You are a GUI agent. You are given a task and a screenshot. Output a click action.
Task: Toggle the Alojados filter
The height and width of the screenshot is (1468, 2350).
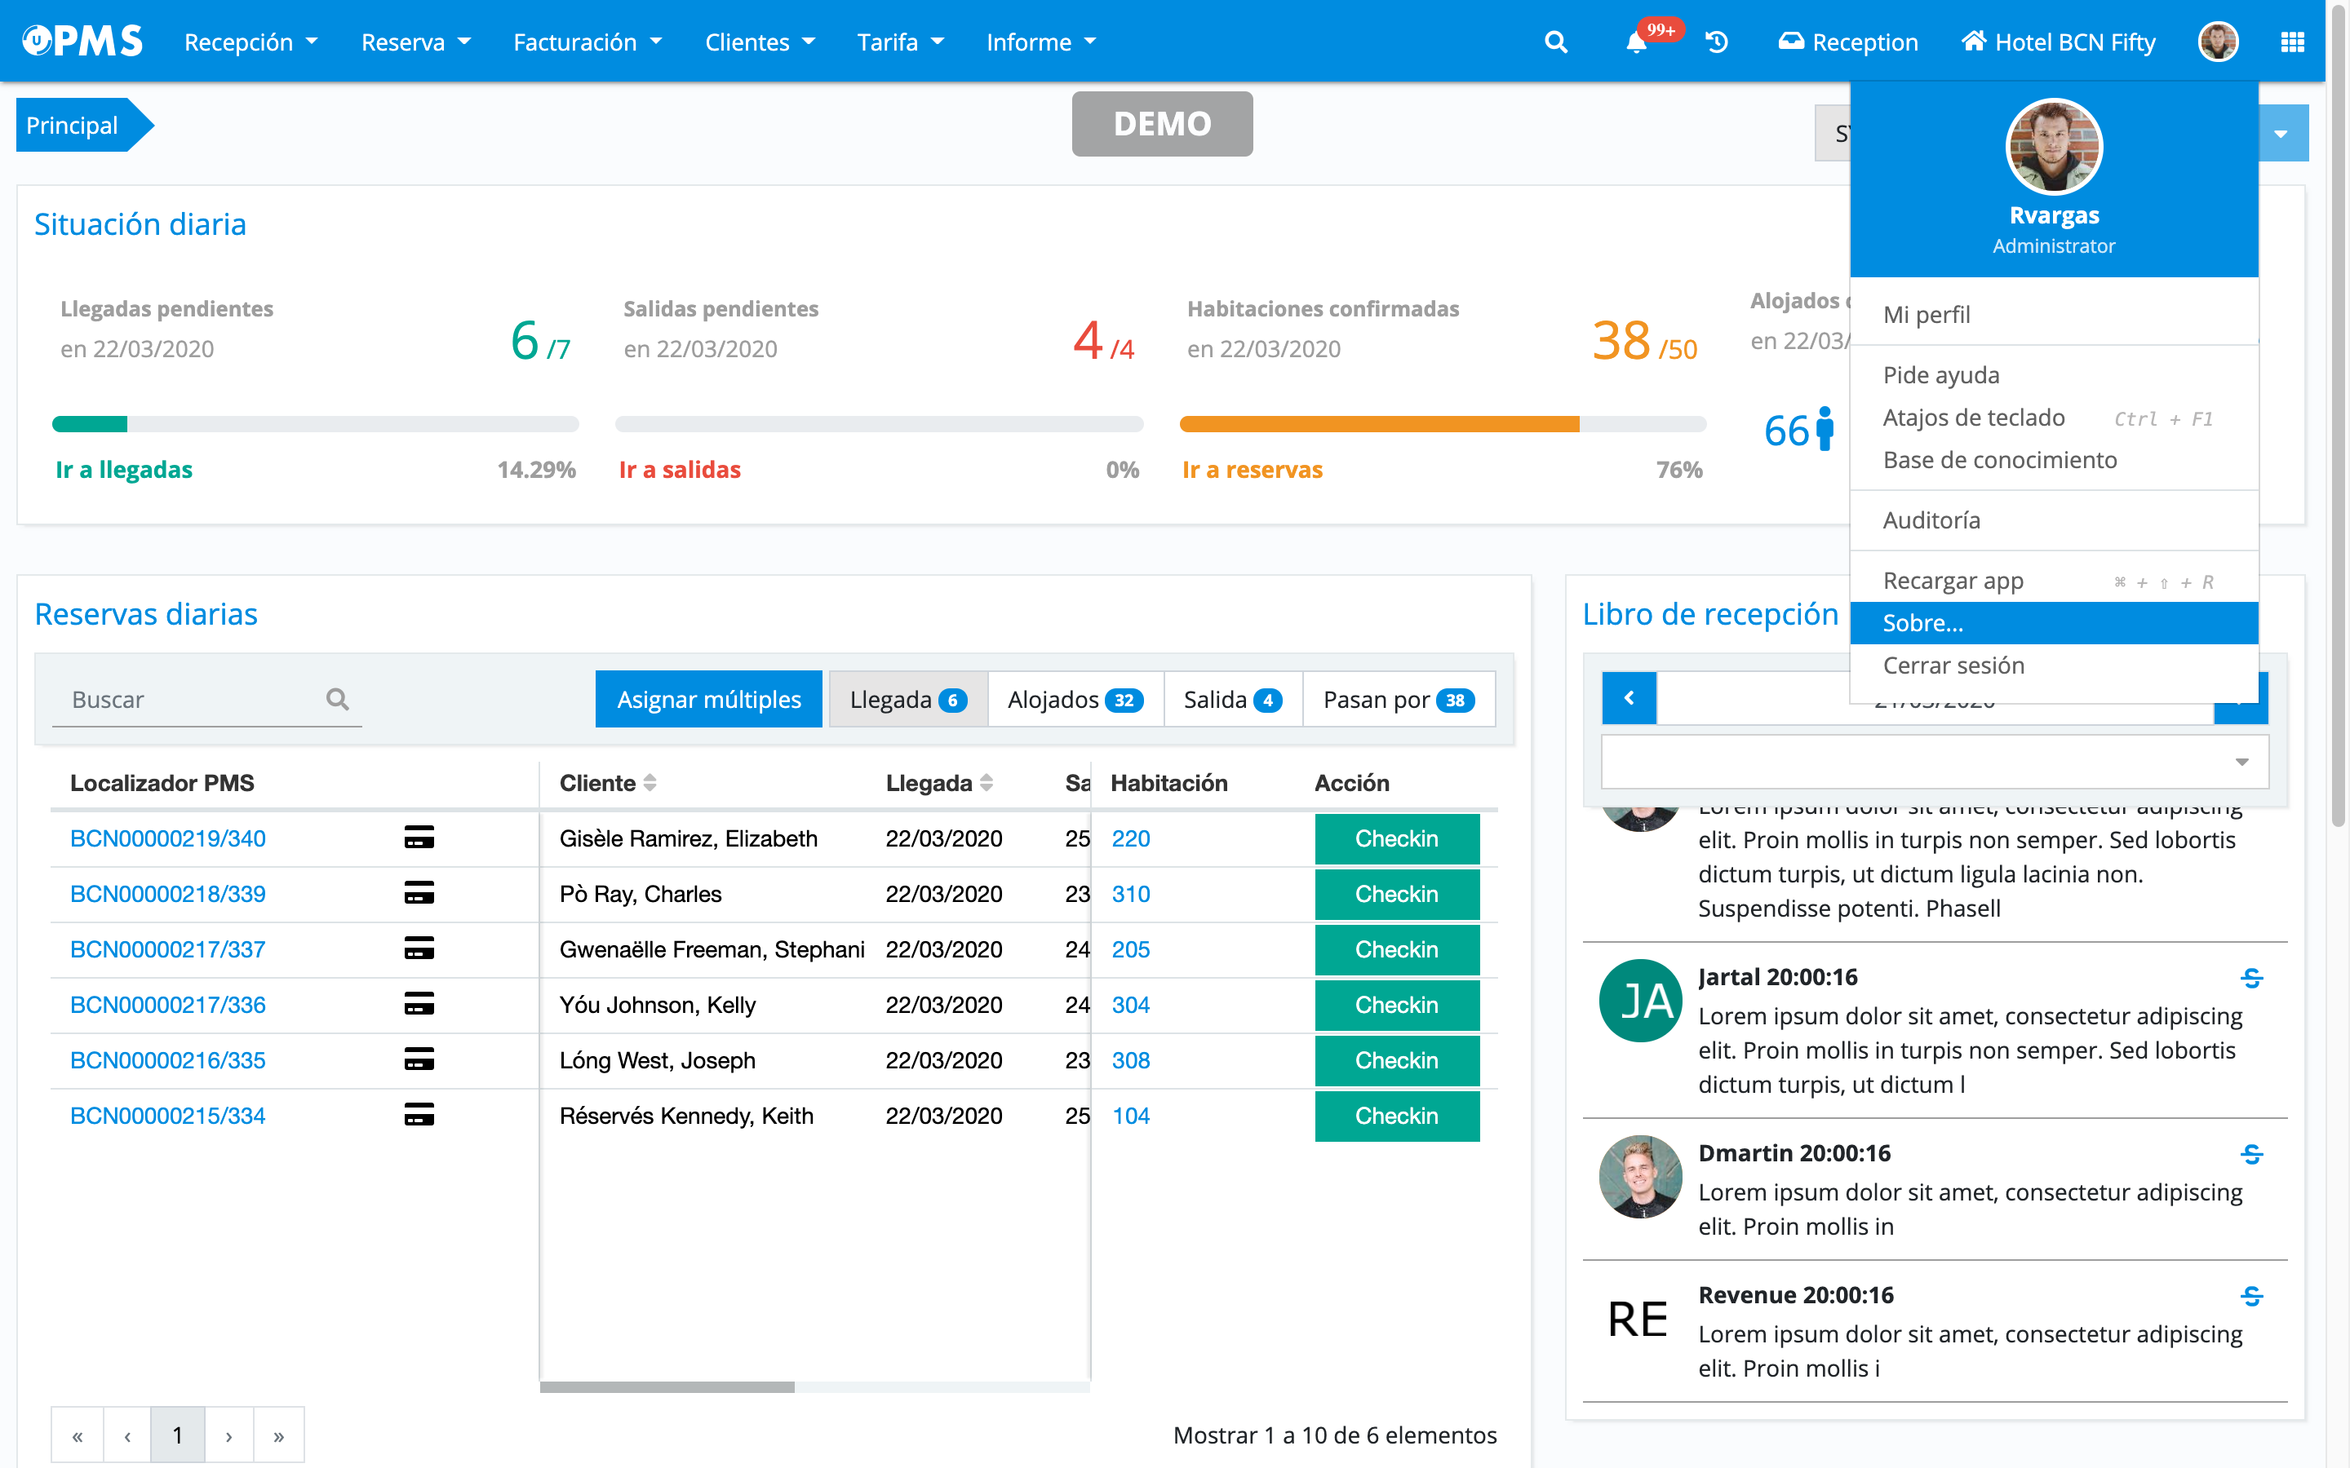click(1075, 699)
